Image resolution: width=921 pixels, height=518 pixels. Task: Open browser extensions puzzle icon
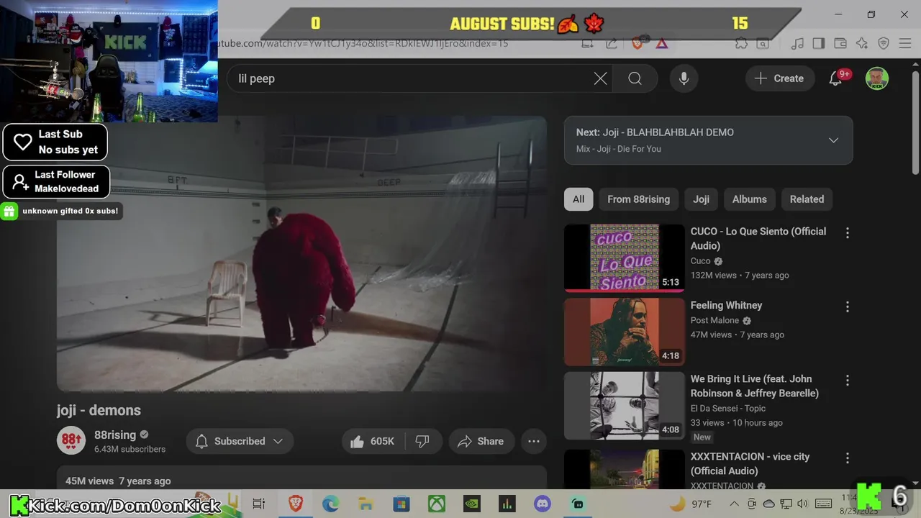741,43
